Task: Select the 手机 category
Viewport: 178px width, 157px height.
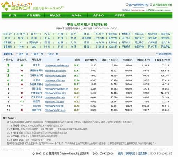Action: (60, 47)
